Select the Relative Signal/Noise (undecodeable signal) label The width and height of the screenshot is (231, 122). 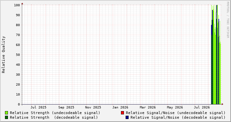pos(176,113)
